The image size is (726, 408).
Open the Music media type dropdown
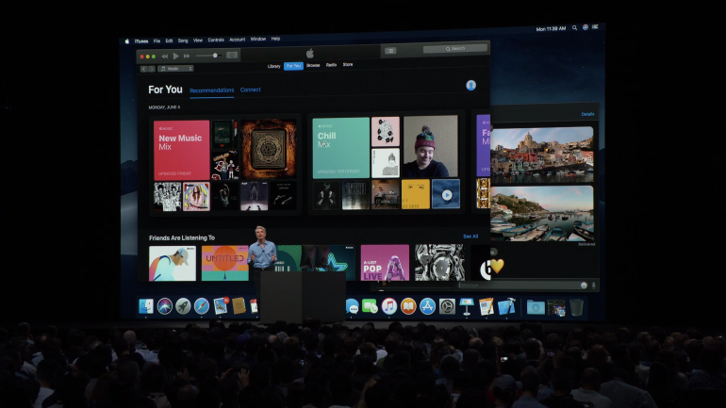[175, 69]
